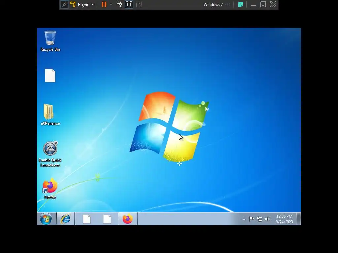
Task: Open Internet Explorer from the taskbar
Action: click(66, 219)
